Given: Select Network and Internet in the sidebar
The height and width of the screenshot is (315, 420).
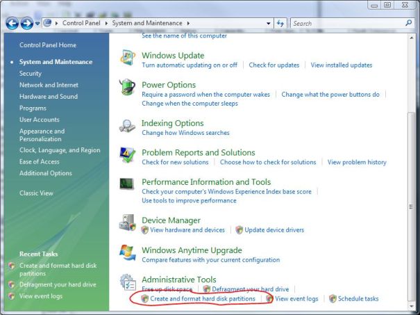Looking at the screenshot, I should (x=49, y=85).
